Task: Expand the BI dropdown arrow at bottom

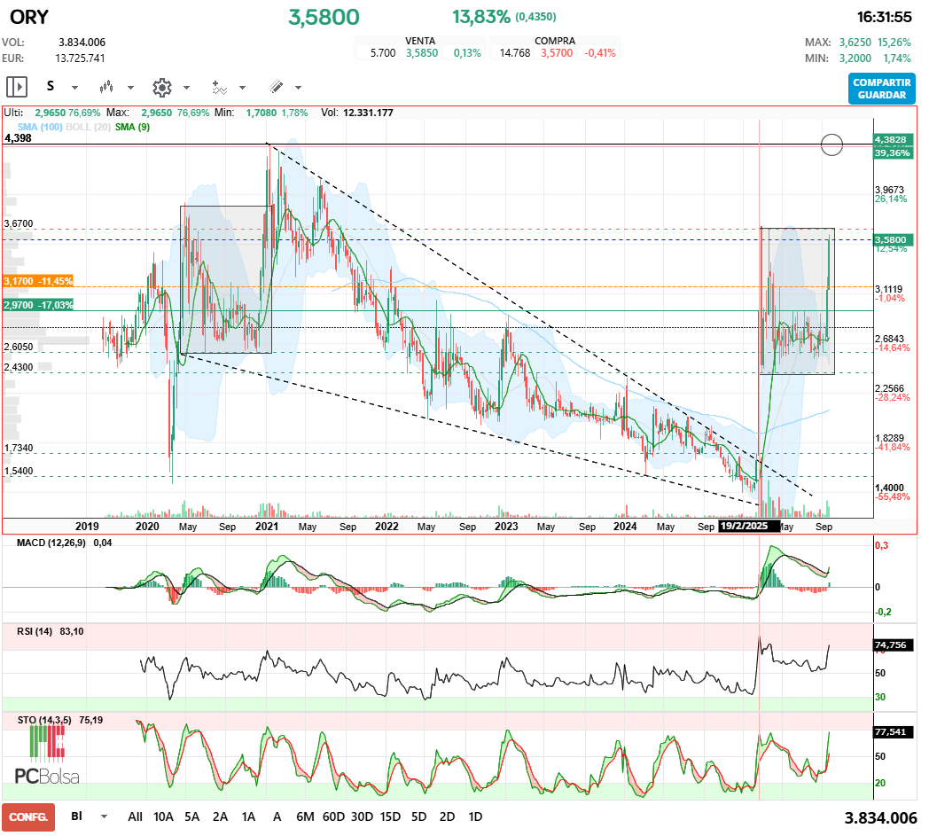Action: (105, 816)
